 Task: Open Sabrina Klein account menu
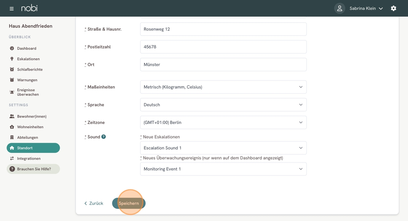click(366, 8)
